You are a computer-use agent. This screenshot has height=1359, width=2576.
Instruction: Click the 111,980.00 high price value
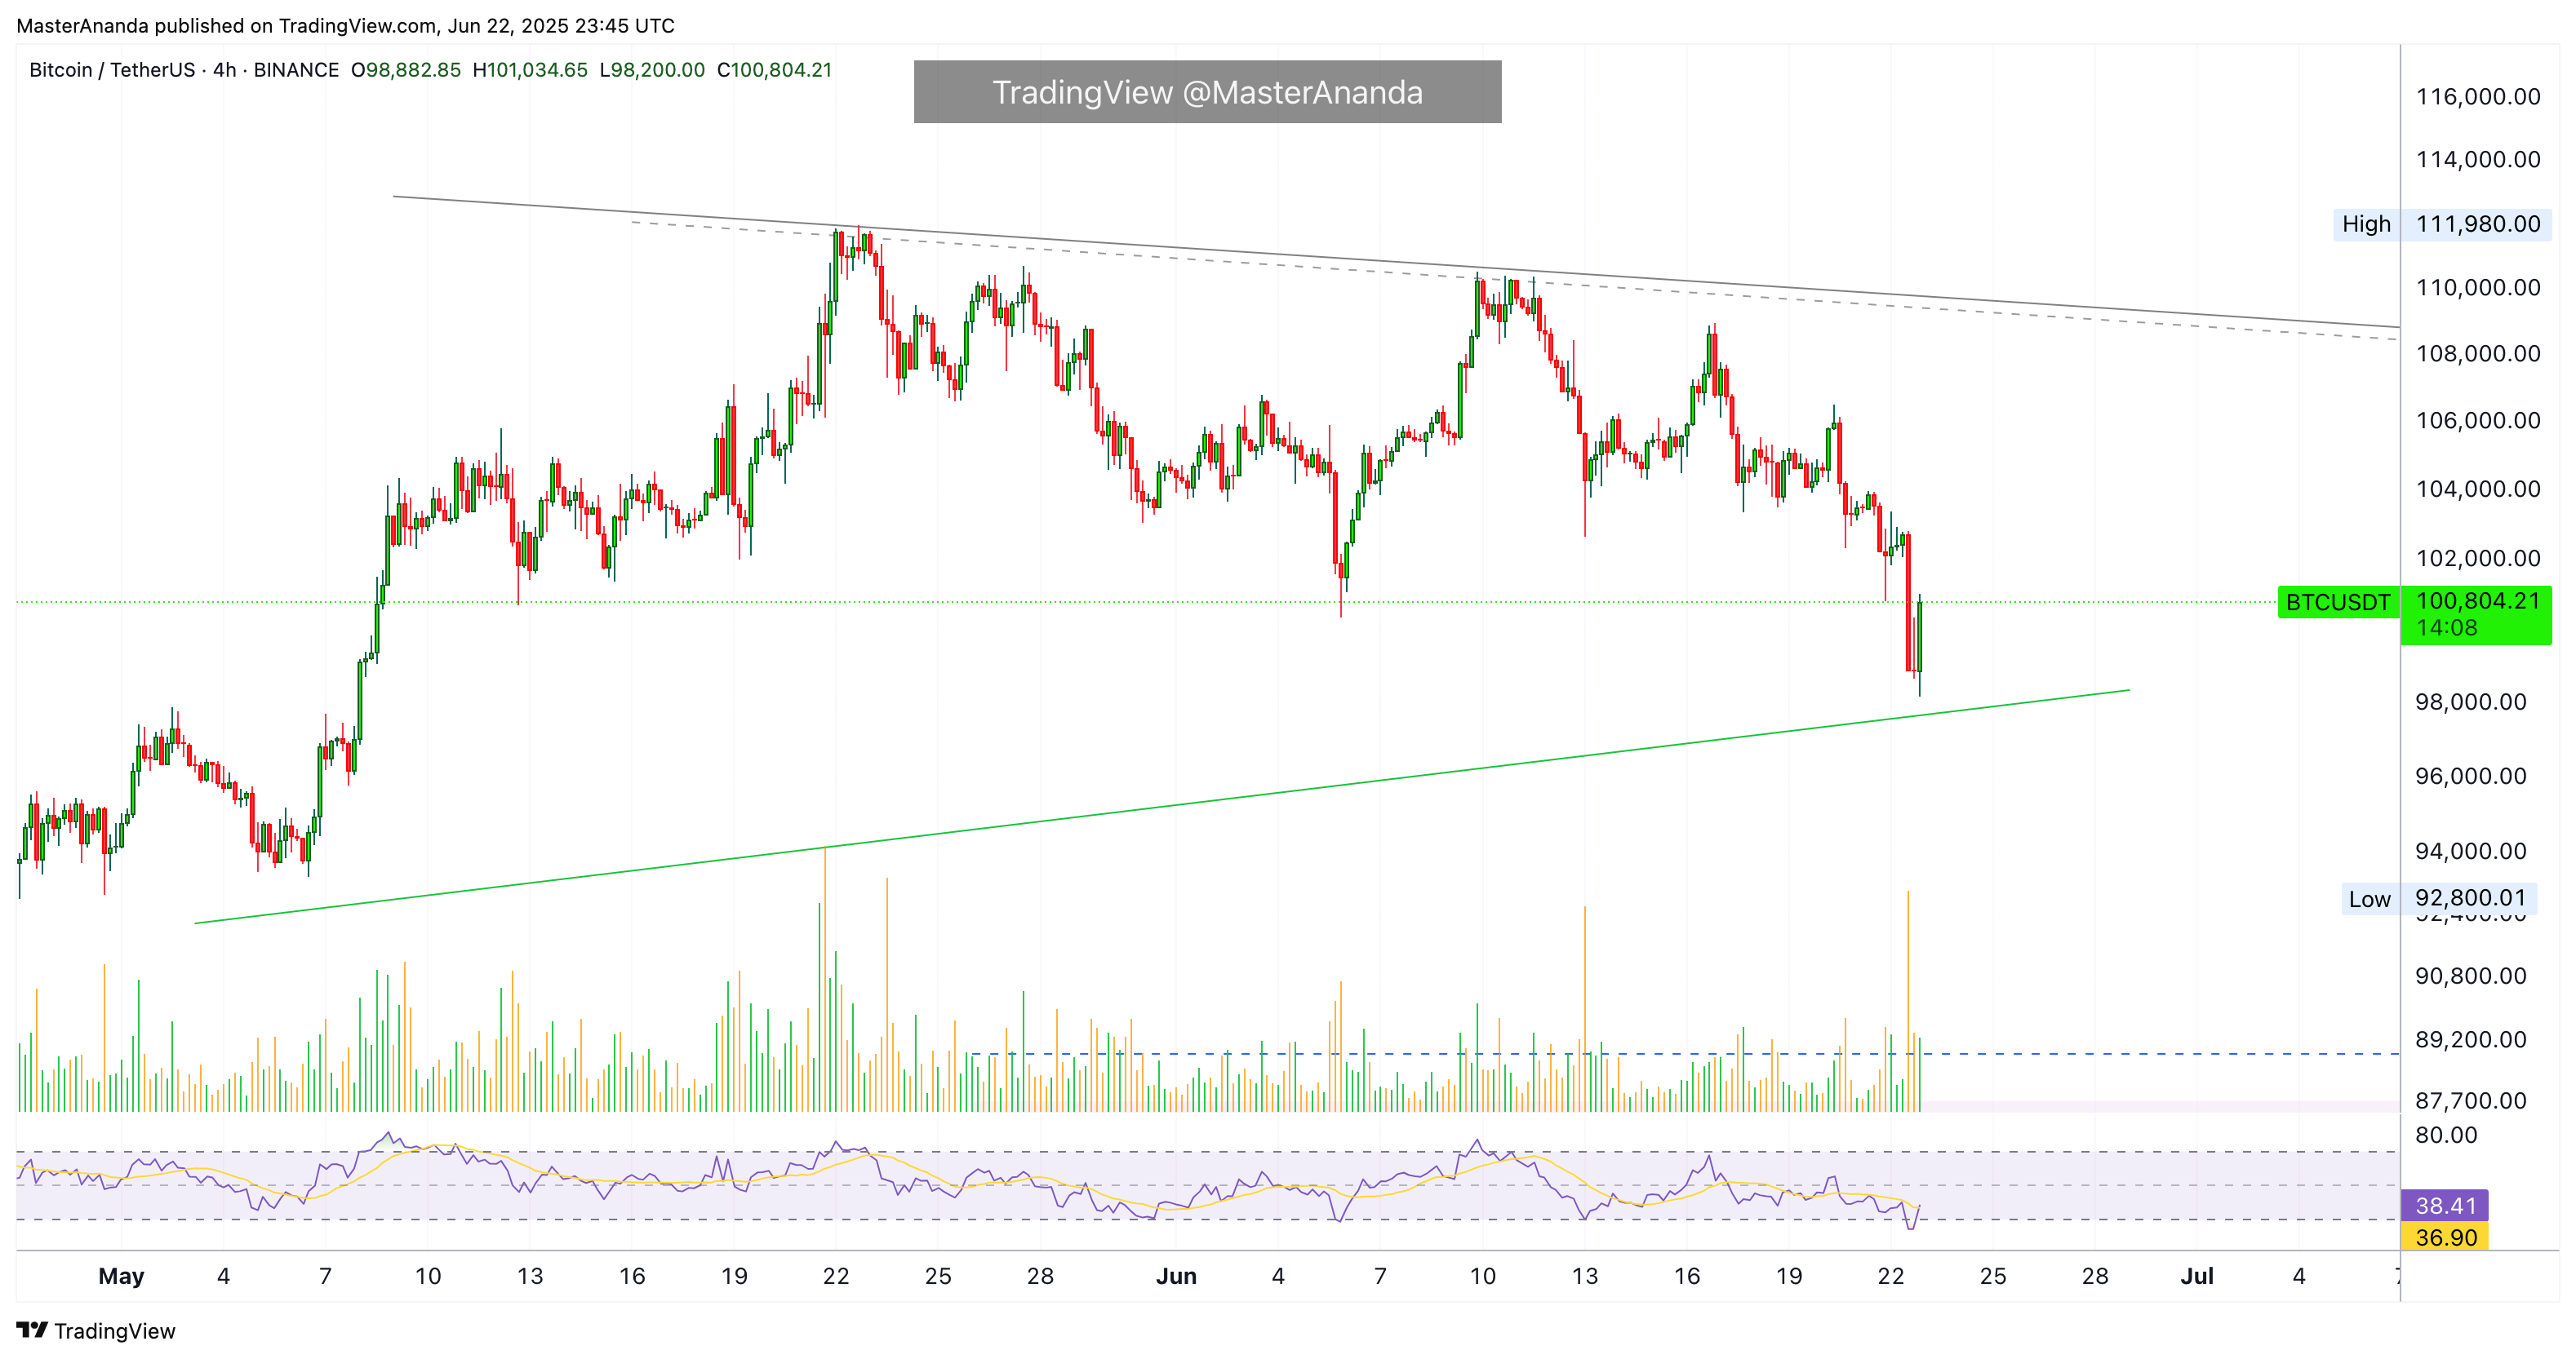(2477, 224)
